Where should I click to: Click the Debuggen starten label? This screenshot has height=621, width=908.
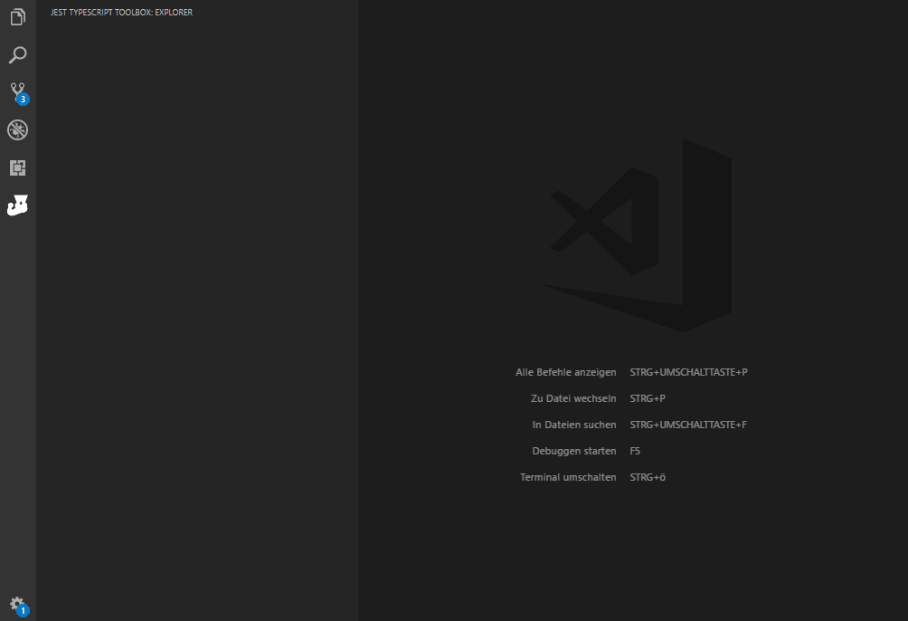[574, 451]
